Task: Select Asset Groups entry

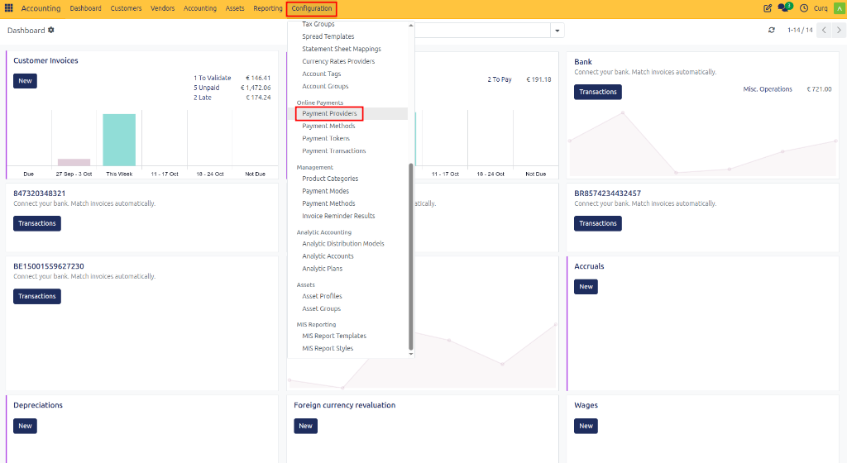Action: [x=322, y=308]
